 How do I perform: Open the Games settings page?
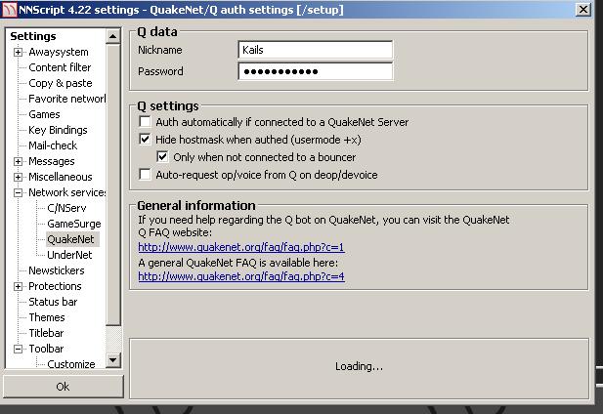click(44, 114)
